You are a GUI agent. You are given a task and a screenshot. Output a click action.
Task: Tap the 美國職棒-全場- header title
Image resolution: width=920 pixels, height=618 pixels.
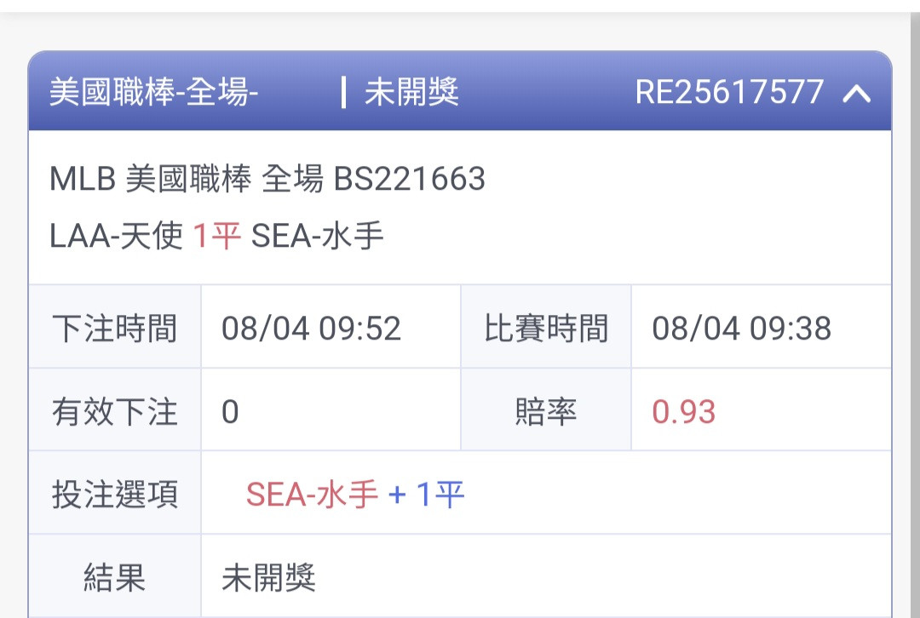click(153, 92)
